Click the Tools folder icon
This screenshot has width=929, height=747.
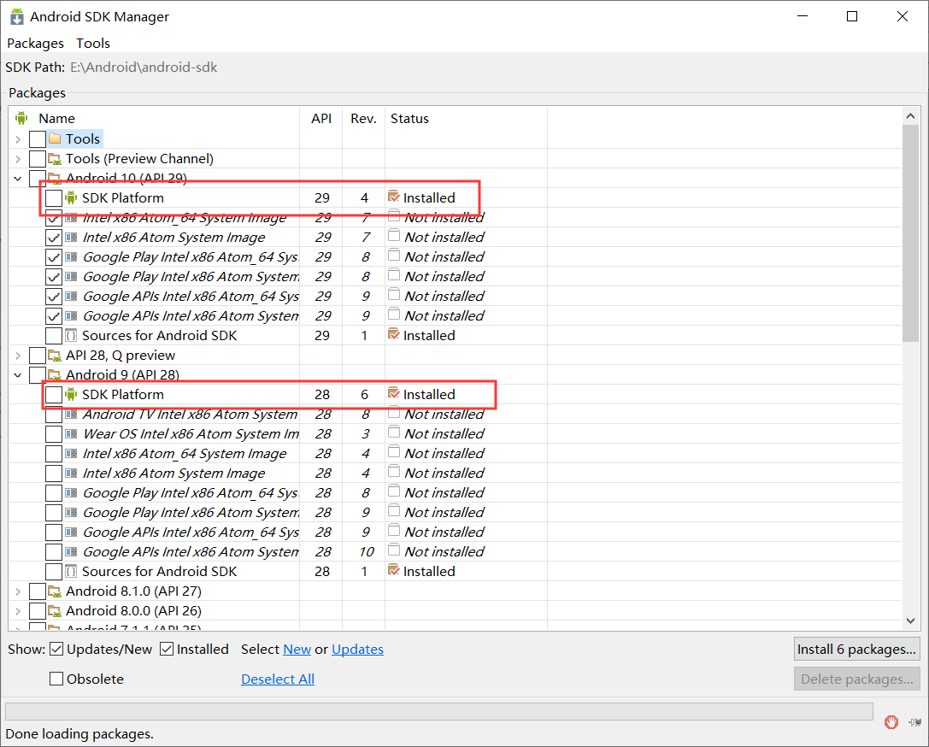[55, 138]
